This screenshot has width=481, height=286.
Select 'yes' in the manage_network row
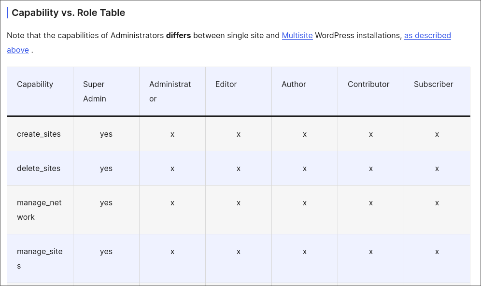(106, 202)
